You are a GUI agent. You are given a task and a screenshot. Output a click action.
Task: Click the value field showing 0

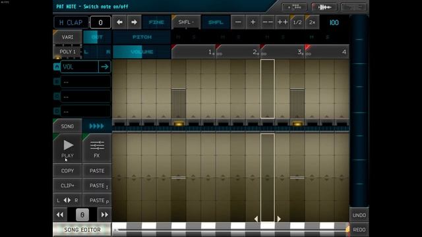100,22
